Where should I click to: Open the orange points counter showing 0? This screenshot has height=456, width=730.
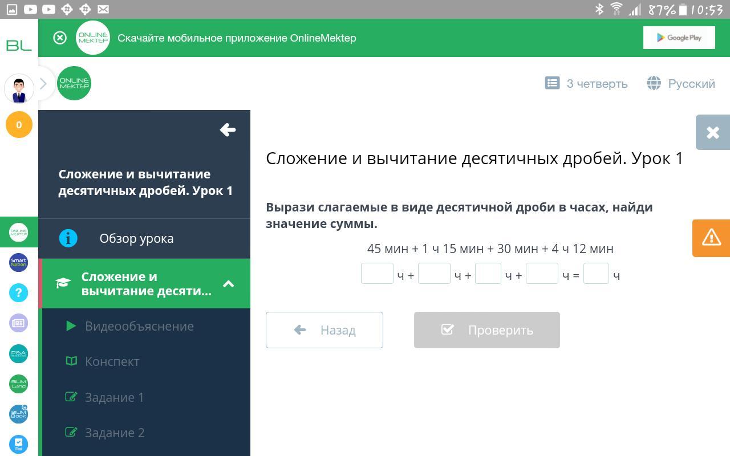19,125
